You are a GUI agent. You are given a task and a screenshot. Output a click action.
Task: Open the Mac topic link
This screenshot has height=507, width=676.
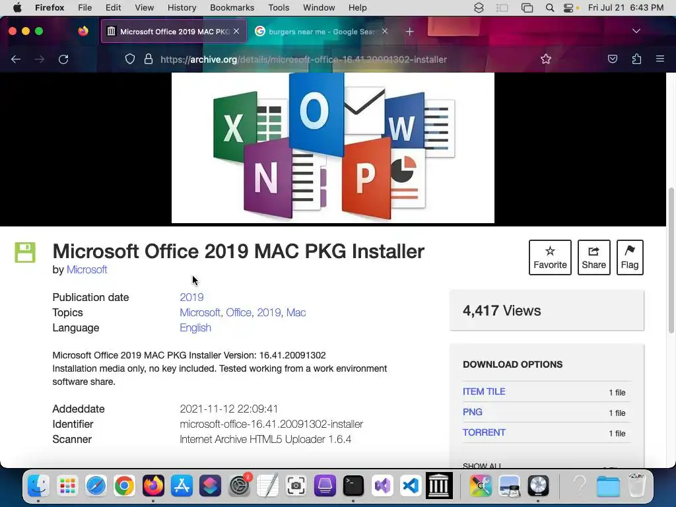(x=296, y=312)
